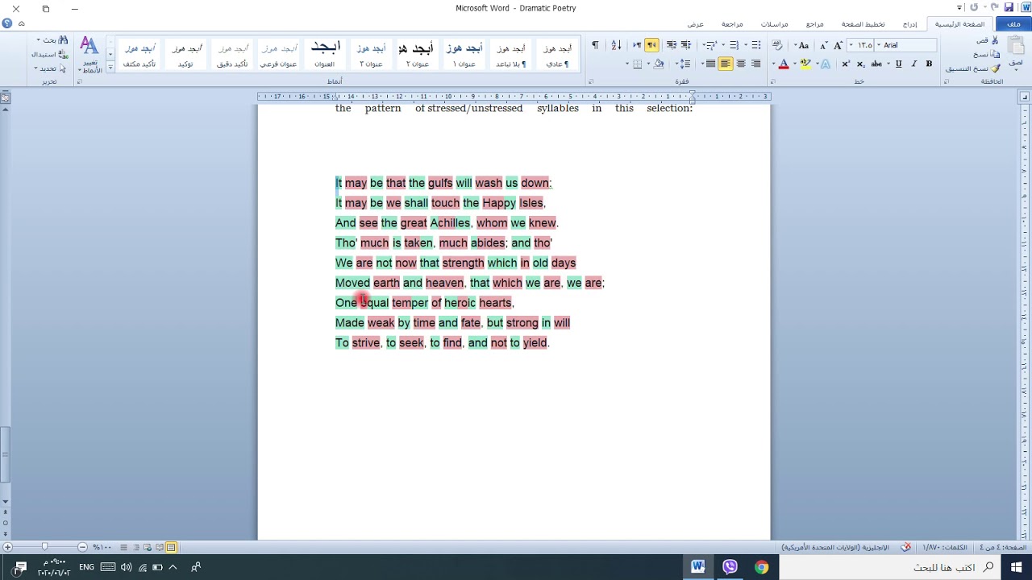Apply bold formatting with the B button
Screen dimensions: 1032x580
(929, 64)
